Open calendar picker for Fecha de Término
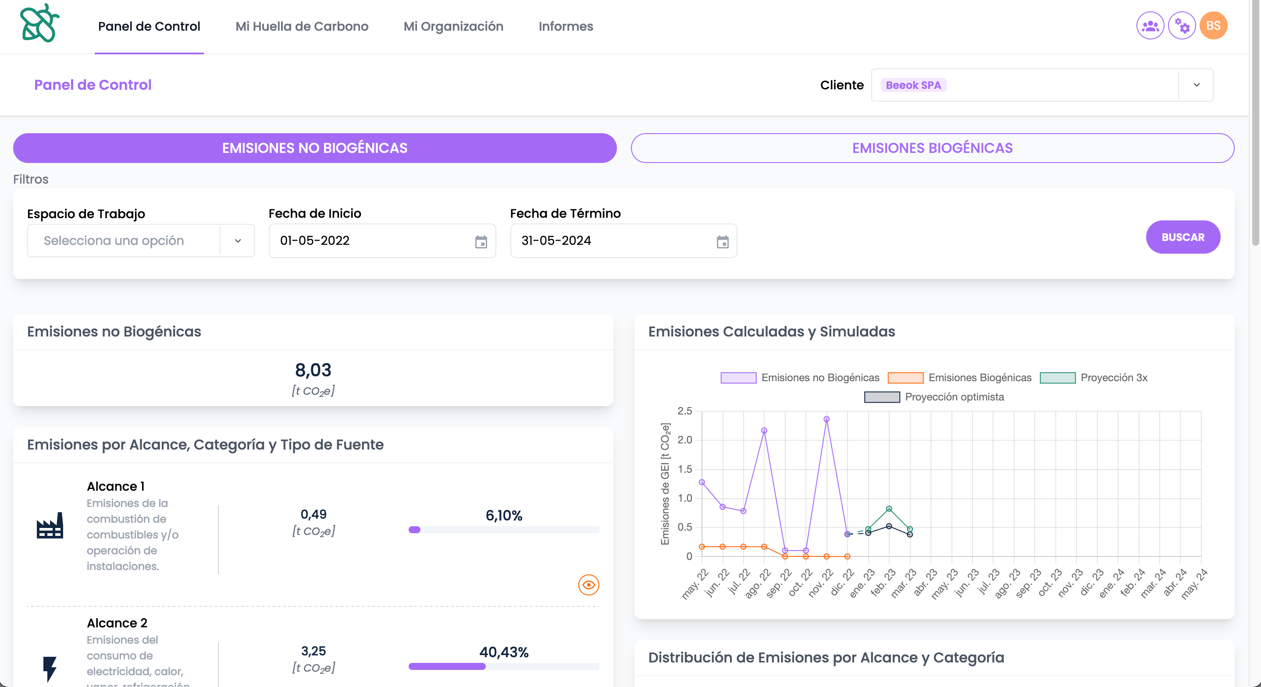The width and height of the screenshot is (1261, 687). pos(723,241)
